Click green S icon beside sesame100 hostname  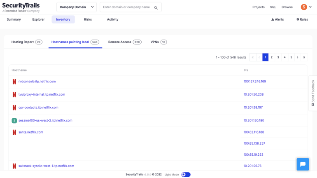[x=14, y=121]
